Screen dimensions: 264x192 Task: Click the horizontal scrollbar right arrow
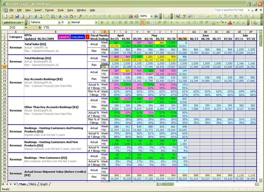(257, 184)
